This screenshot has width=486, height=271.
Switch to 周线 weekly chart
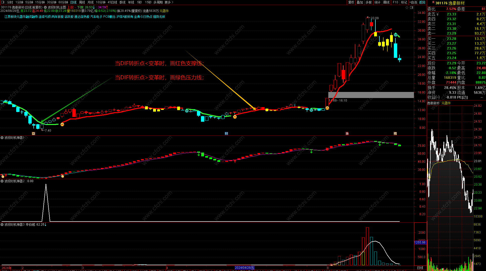coord(82,2)
